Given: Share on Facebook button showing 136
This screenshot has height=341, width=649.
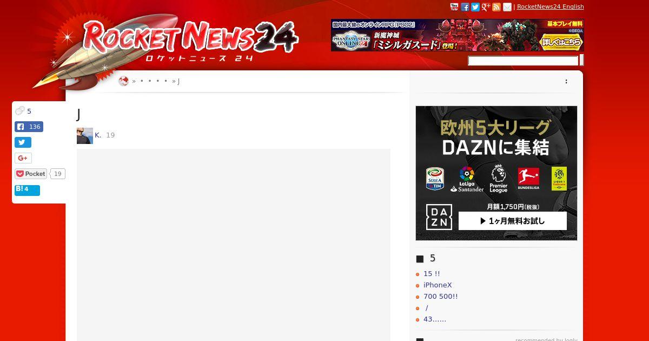Looking at the screenshot, I should [x=29, y=127].
